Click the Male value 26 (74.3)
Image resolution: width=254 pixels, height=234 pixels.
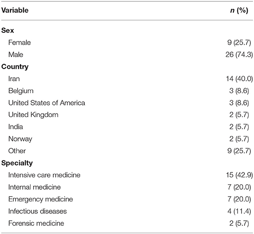tap(239, 55)
